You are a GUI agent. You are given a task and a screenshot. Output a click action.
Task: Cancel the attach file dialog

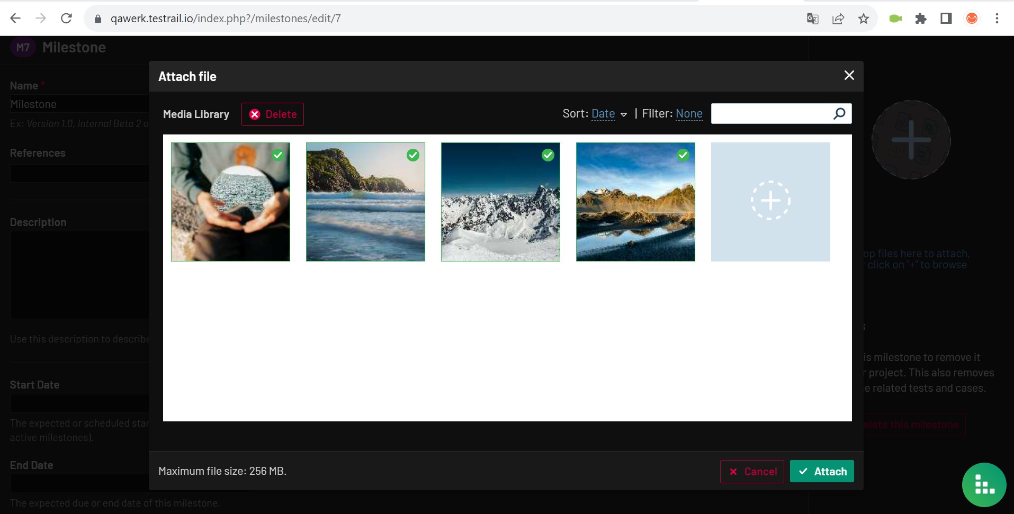pyautogui.click(x=752, y=472)
